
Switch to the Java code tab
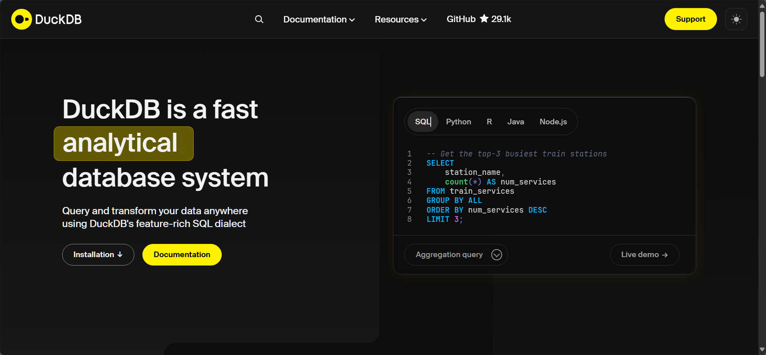pos(516,122)
